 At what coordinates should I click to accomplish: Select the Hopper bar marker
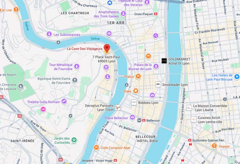pos(214,146)
